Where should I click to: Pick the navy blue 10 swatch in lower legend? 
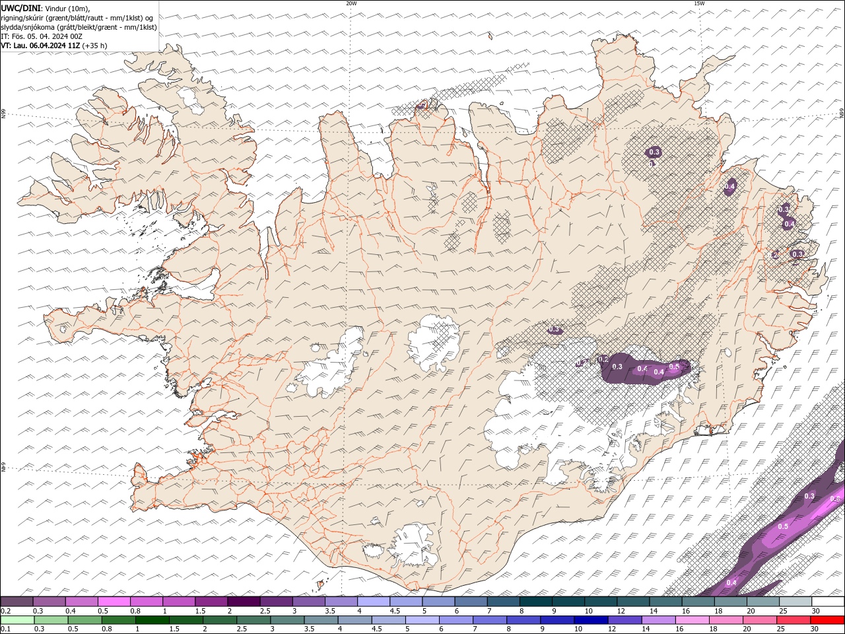(591, 620)
